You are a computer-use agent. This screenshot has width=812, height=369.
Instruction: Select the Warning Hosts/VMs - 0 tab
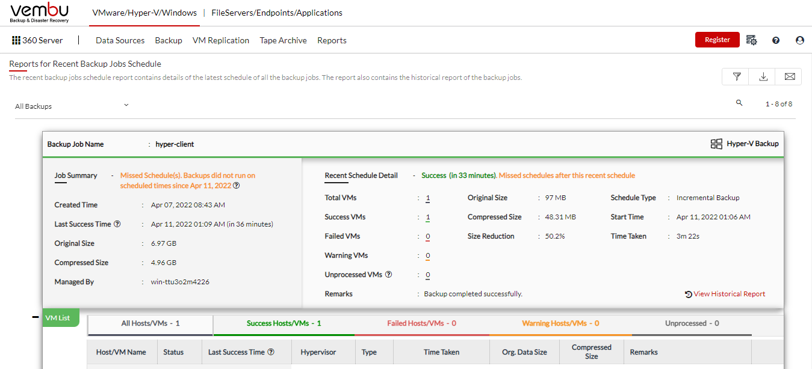tap(560, 324)
